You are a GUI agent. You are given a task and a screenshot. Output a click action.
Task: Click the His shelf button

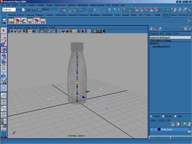[x=24, y=20]
